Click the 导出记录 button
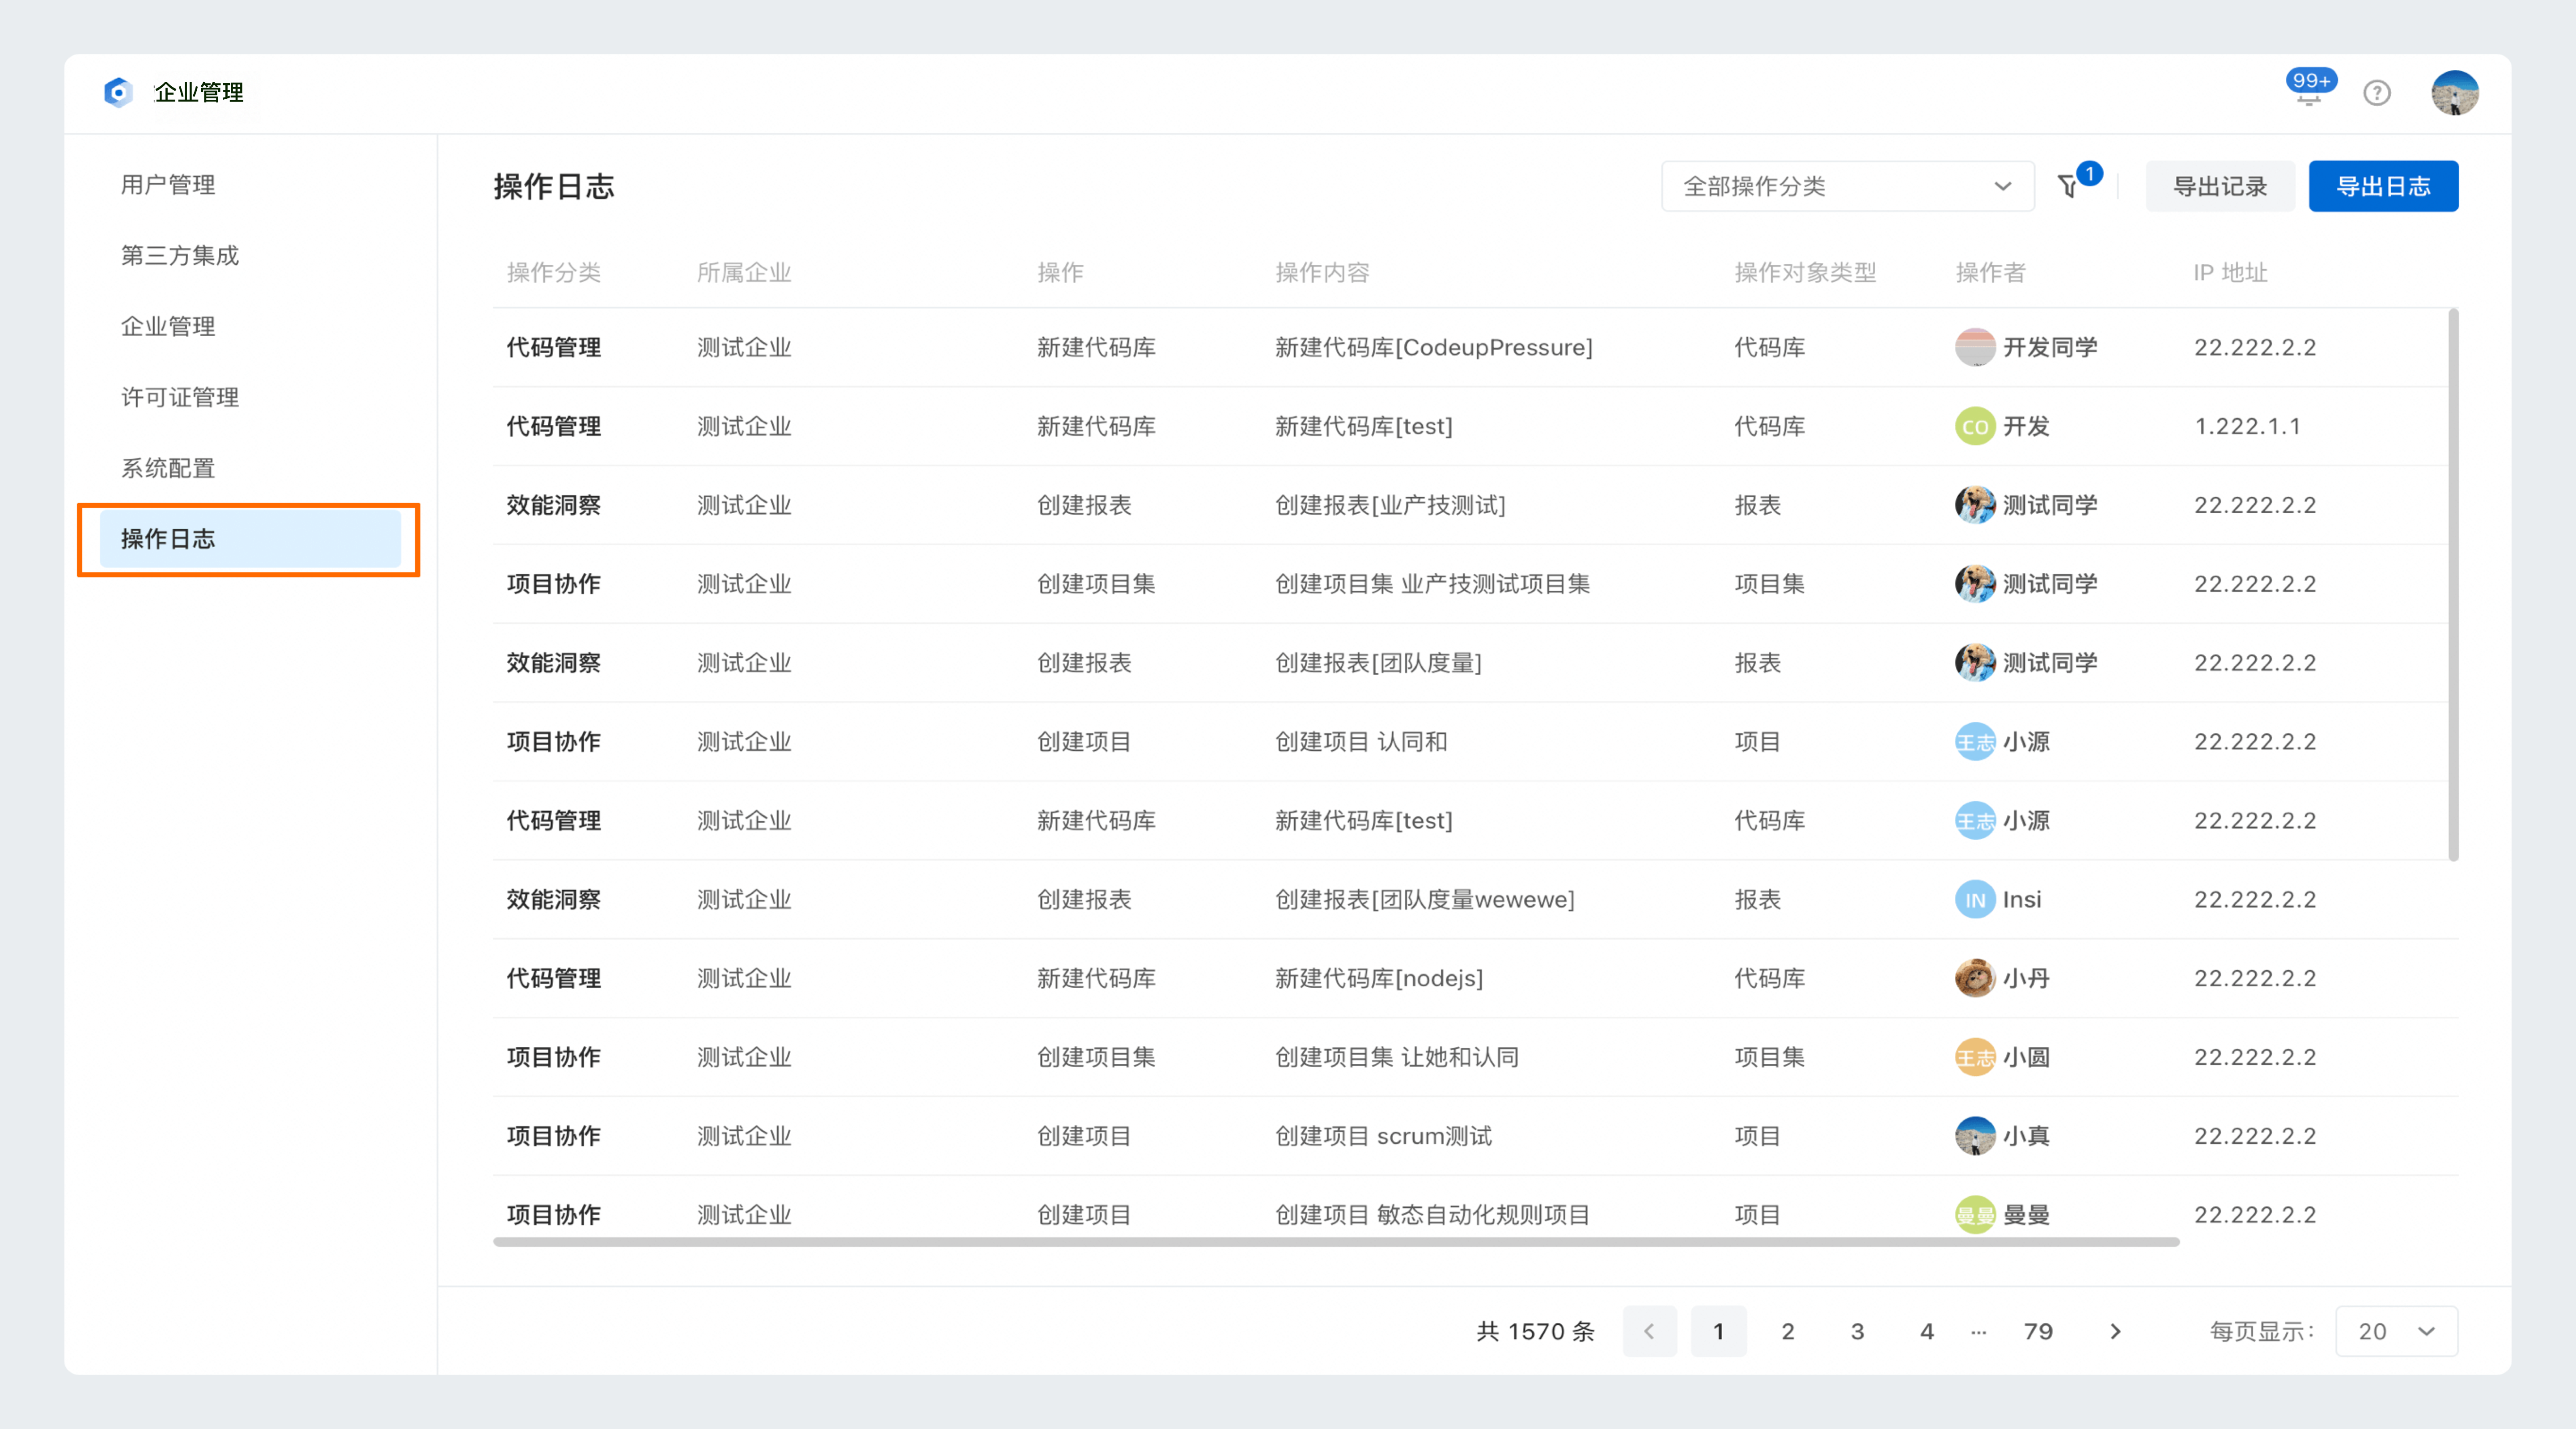 (2220, 186)
